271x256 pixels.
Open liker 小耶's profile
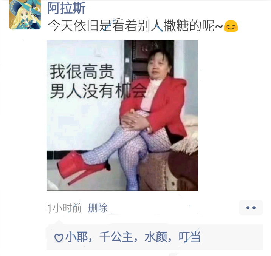(x=76, y=237)
